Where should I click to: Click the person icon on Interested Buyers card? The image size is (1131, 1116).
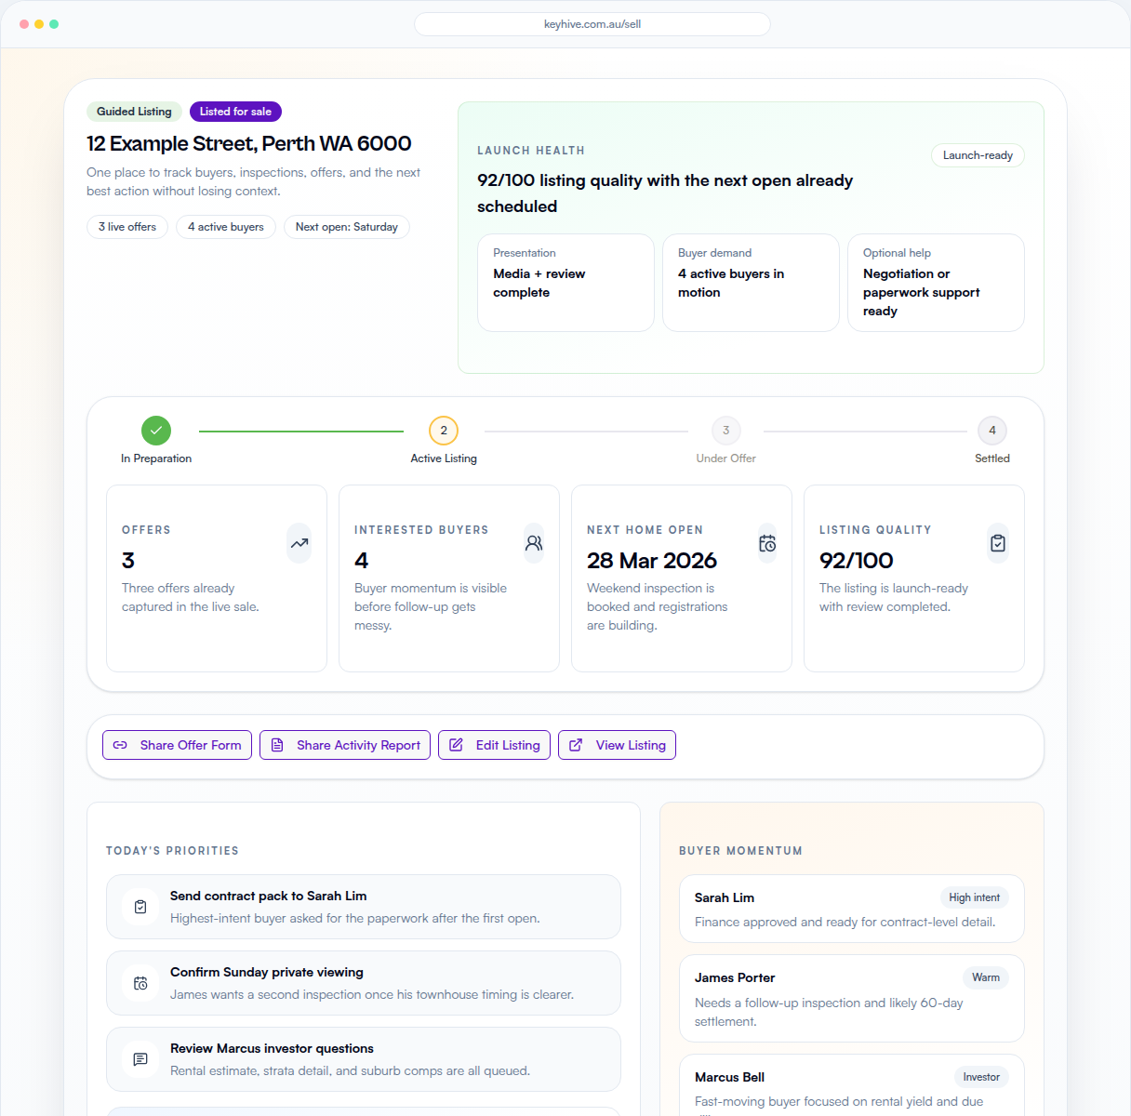coord(533,543)
